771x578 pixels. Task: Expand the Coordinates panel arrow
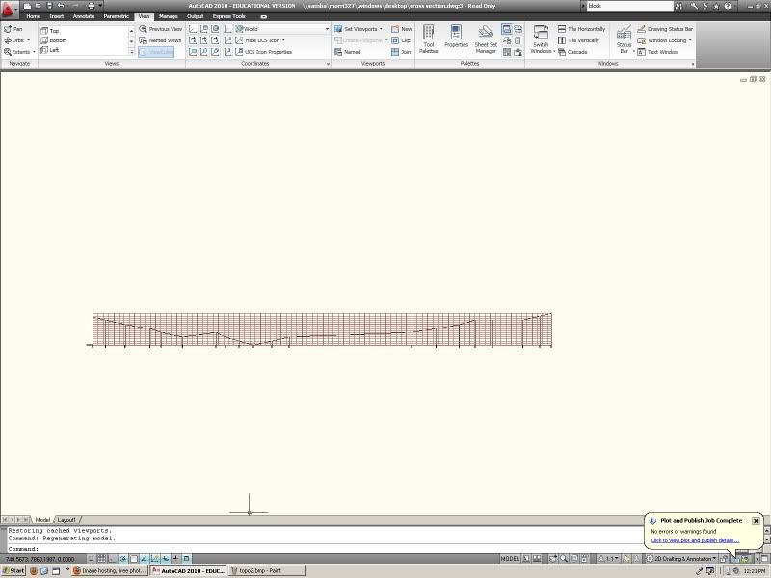[328, 64]
